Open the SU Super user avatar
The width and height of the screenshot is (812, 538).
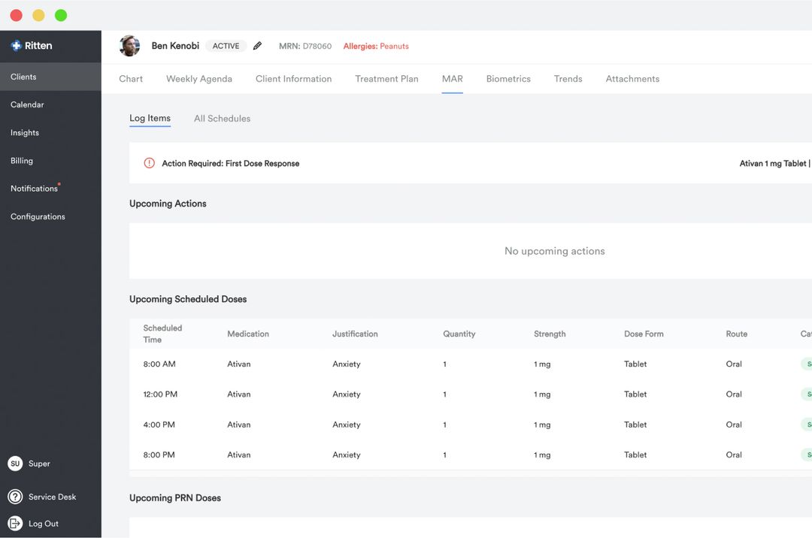15,464
